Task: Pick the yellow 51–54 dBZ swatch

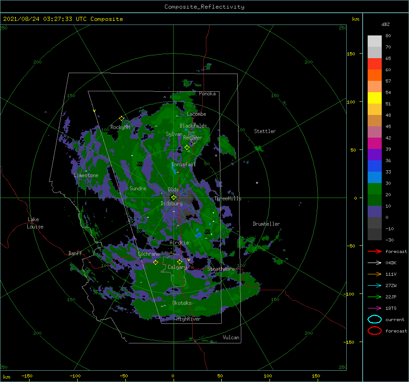Action: [x=374, y=98]
